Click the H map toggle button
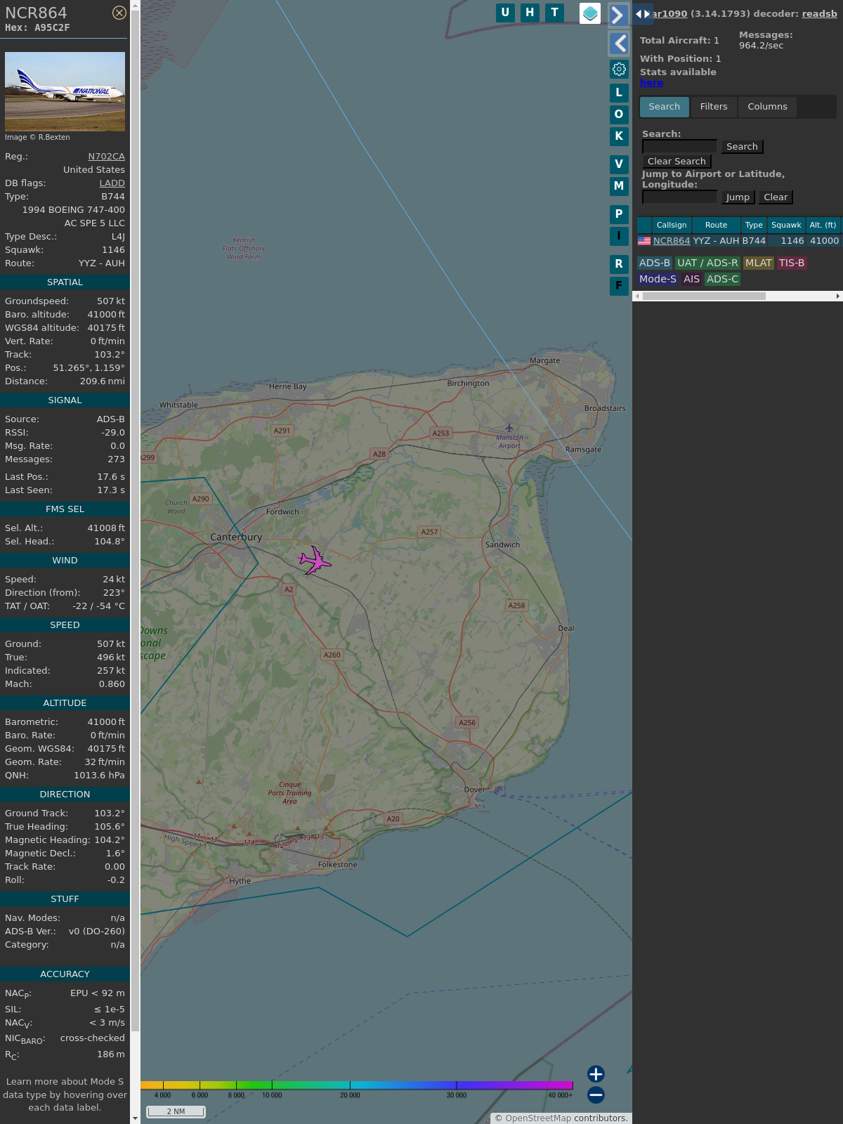843x1124 pixels. pos(530,13)
